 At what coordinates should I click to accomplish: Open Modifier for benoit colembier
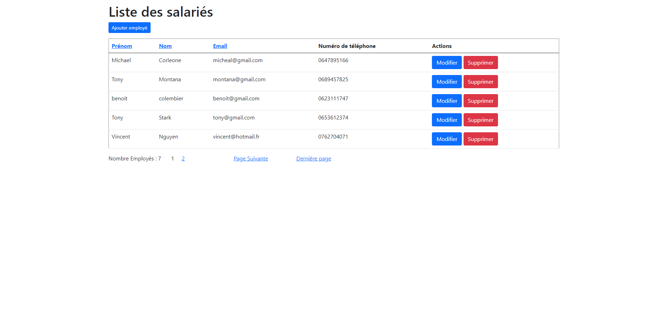(x=447, y=101)
